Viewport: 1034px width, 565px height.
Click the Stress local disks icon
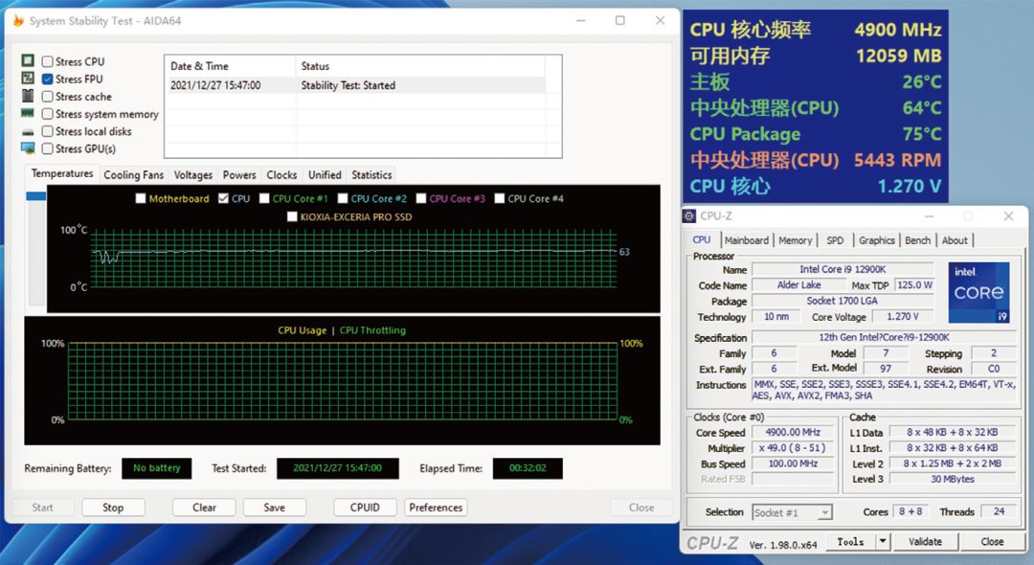coord(28,131)
